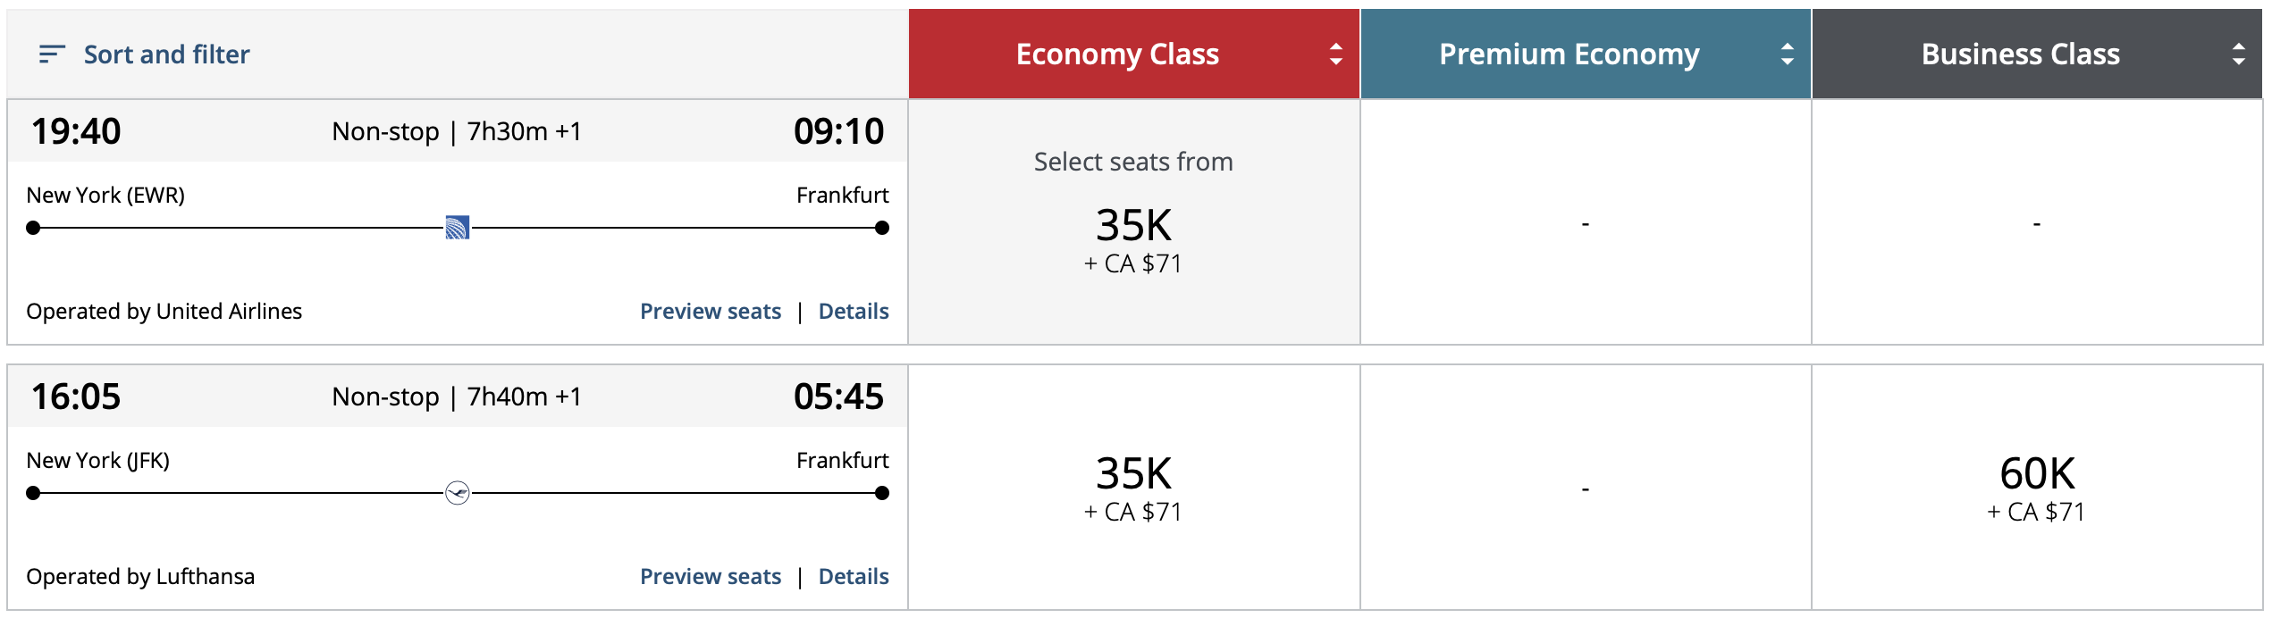Click the United Airlines logo on the route line
This screenshot has width=2272, height=618.
(457, 228)
